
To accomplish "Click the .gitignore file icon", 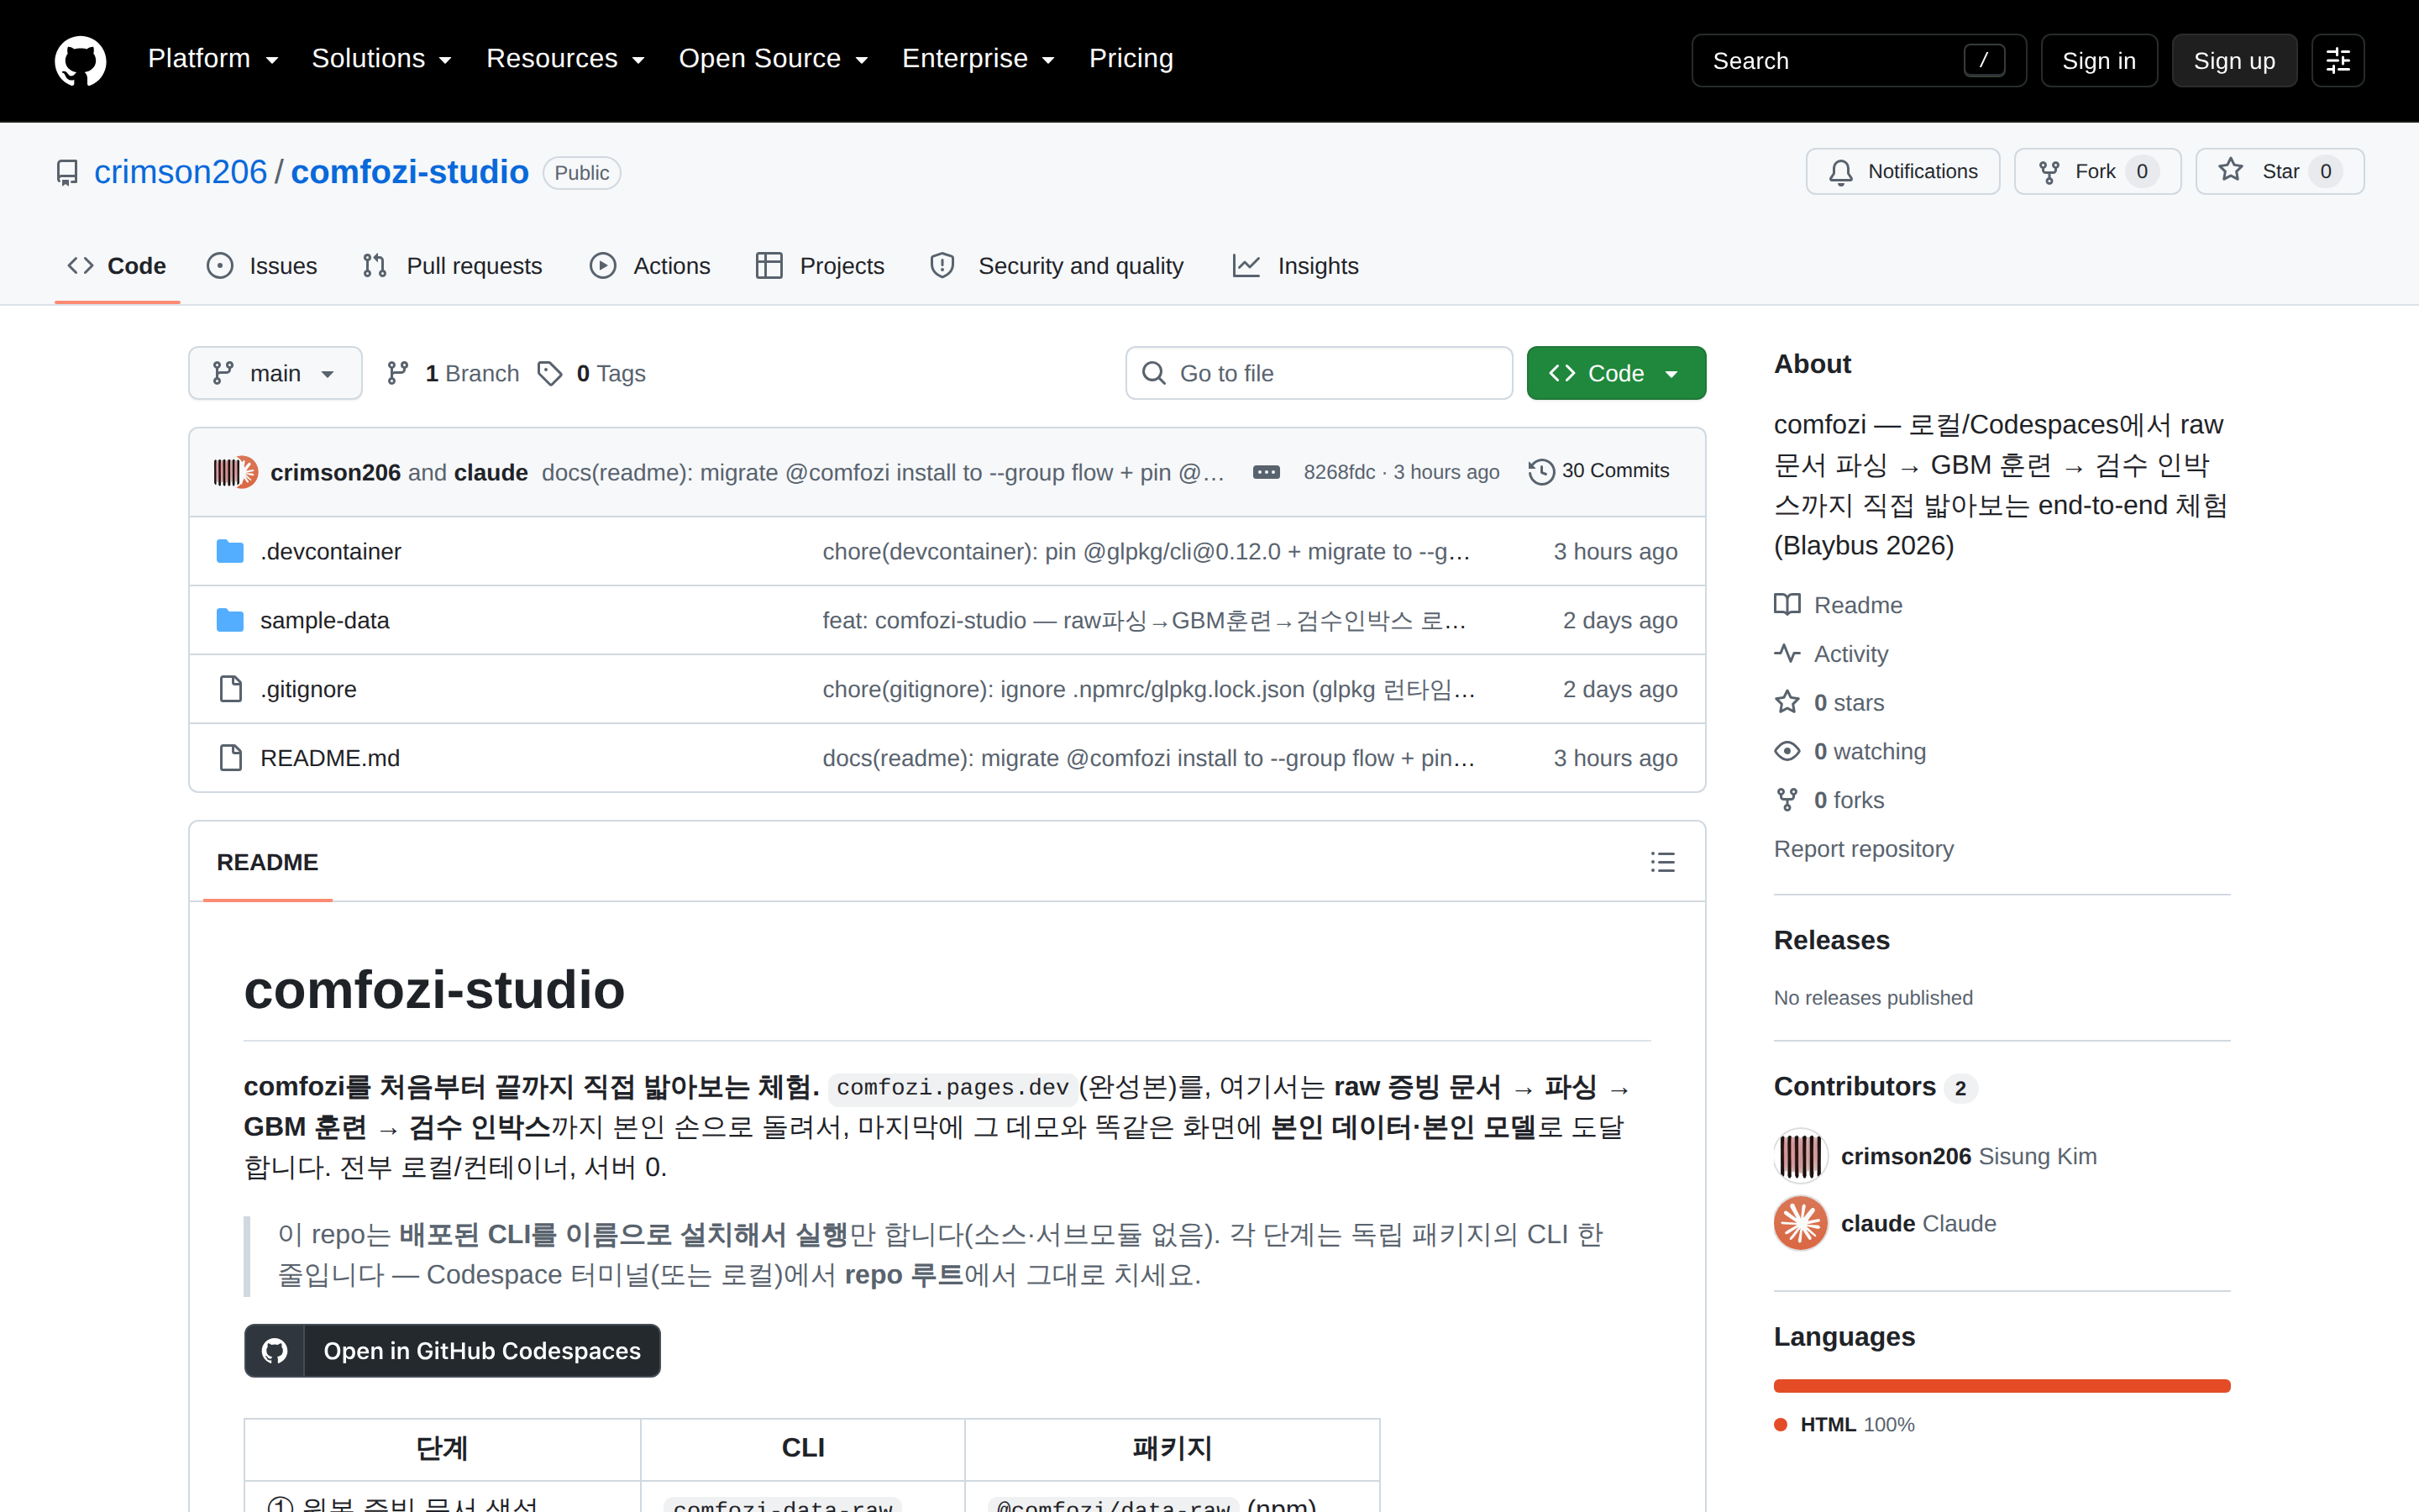I will click(x=231, y=689).
